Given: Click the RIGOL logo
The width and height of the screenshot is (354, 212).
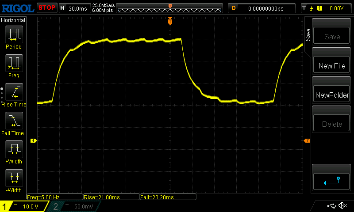Looking at the screenshot, I should pos(18,8).
